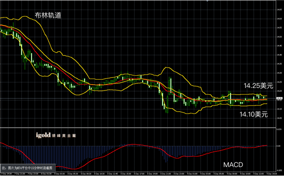
Task: Click the 14.40 price axis level
Action: 279,55
